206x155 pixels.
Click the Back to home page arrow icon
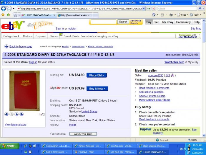[6, 46]
